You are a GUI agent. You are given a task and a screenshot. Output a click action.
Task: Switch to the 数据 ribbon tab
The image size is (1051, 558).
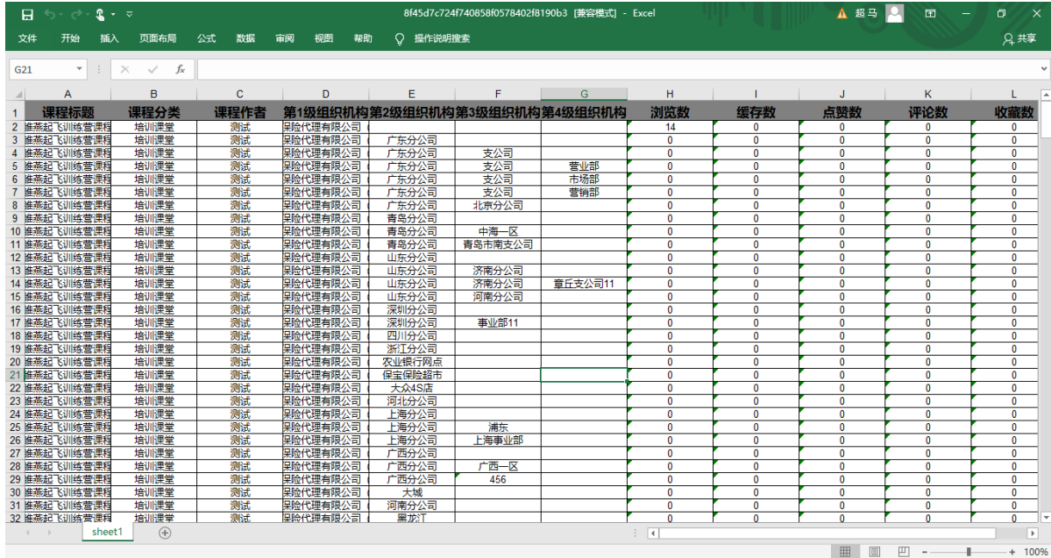[x=245, y=39]
